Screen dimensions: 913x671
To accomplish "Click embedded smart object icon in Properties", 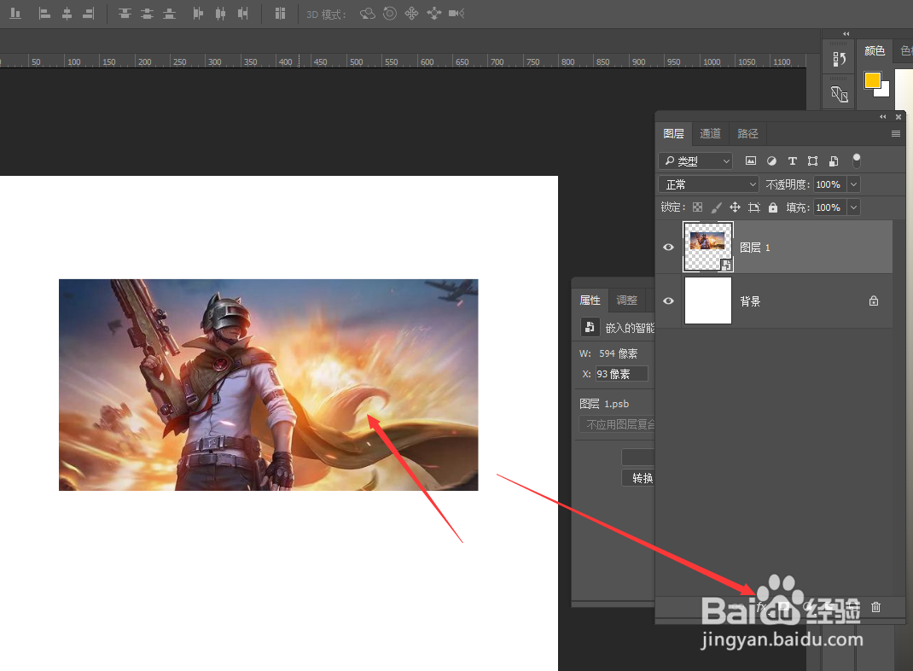I will click(x=590, y=327).
